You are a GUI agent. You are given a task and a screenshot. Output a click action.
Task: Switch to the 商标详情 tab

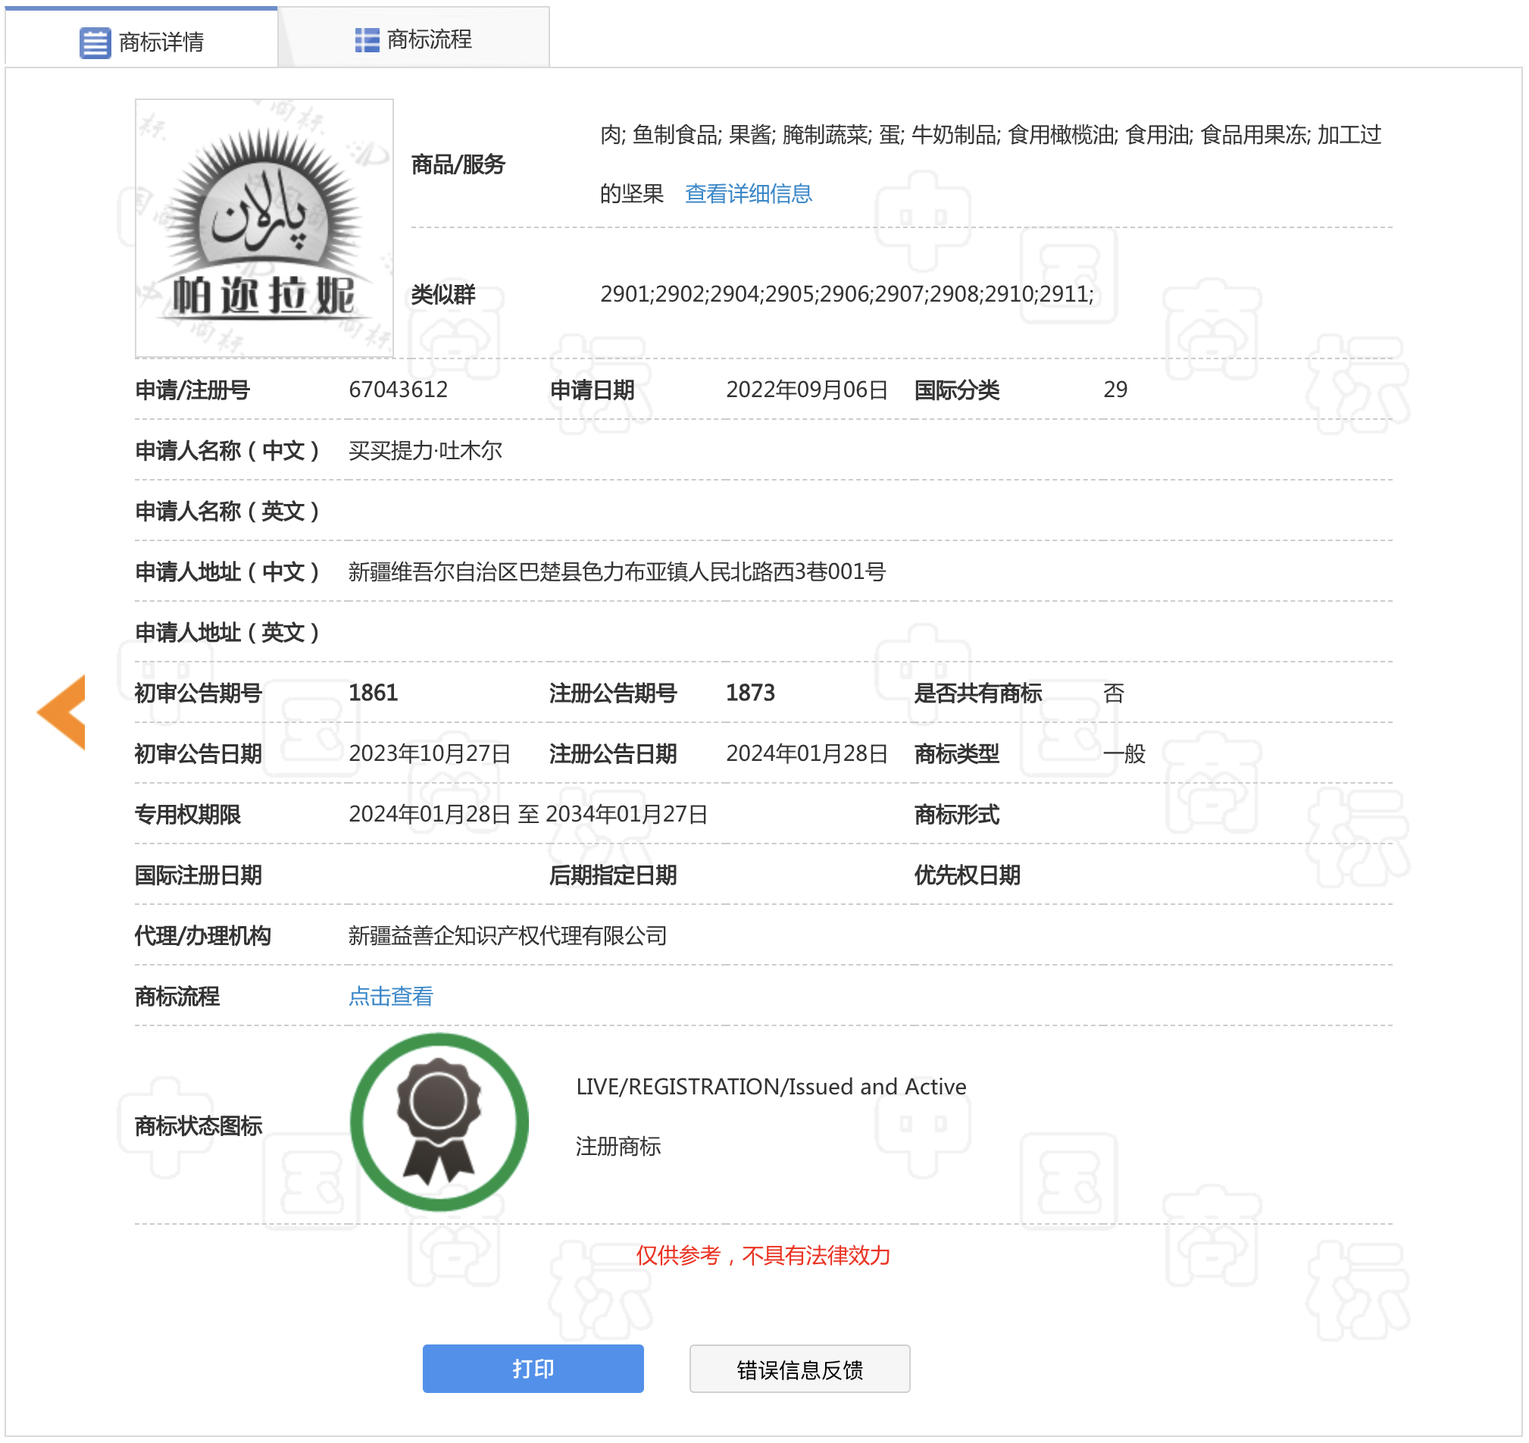point(142,38)
